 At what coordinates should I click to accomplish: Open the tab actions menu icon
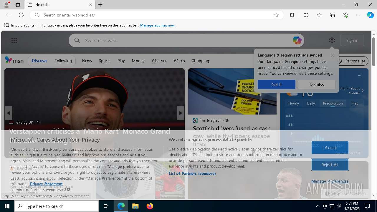pos(18,5)
